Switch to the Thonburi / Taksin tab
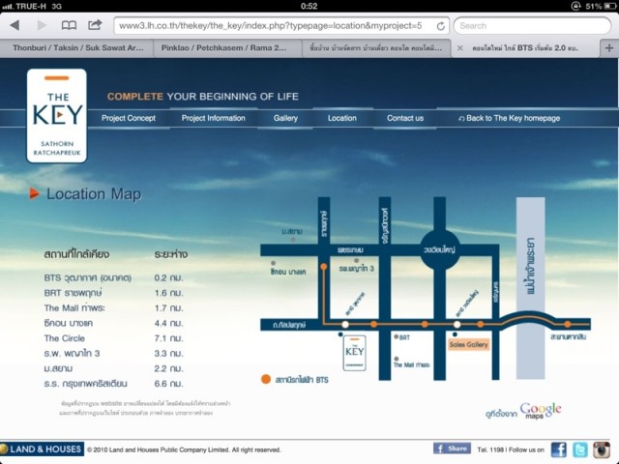Screen dimensions: 619x464 click(x=77, y=47)
